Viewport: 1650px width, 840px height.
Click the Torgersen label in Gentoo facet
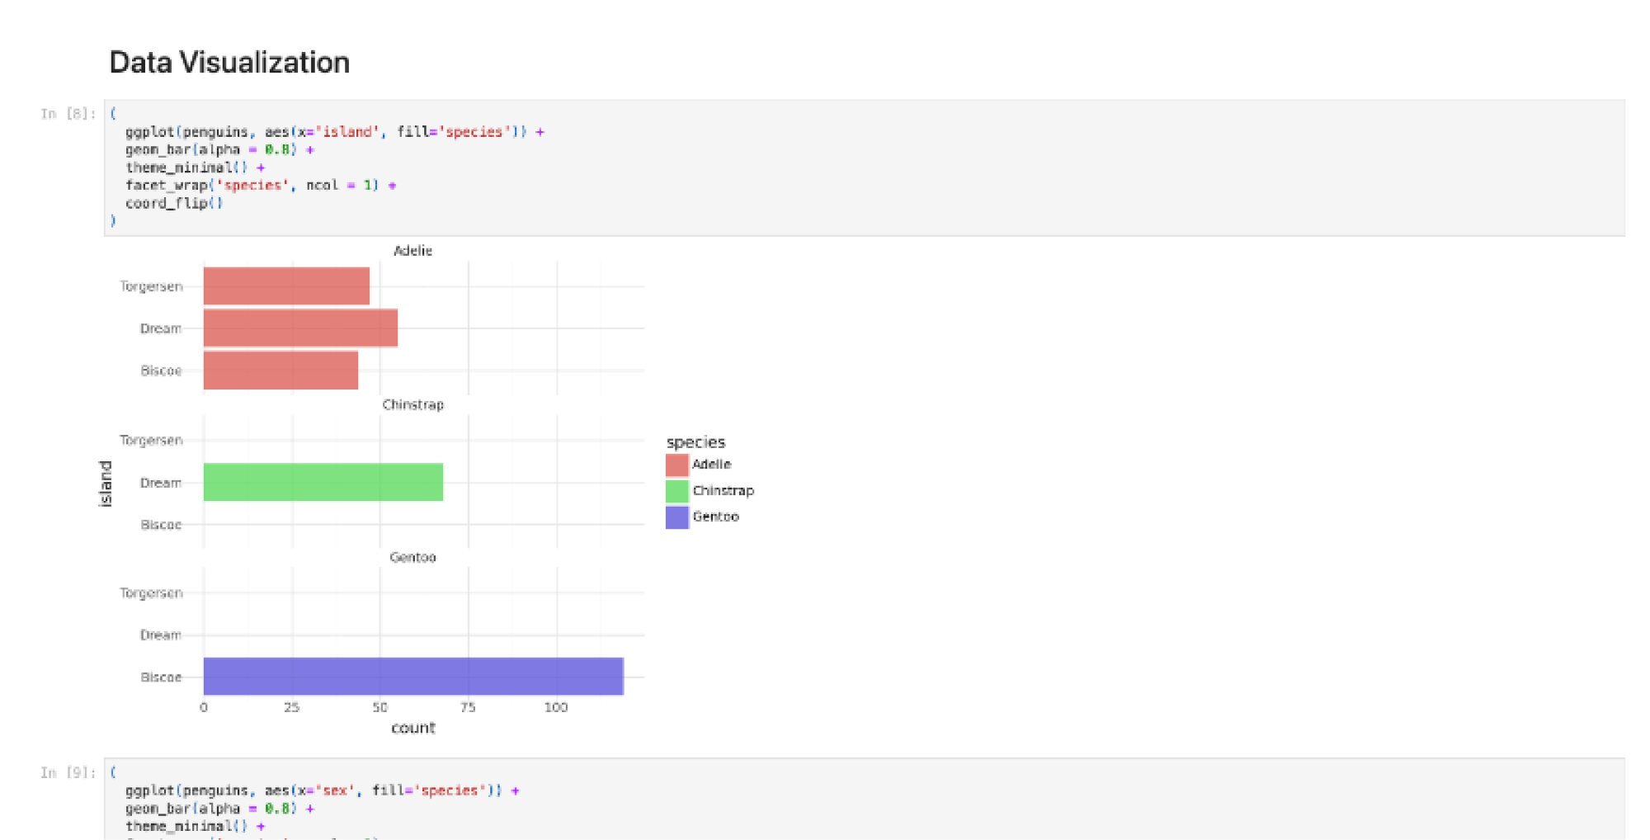tap(151, 593)
